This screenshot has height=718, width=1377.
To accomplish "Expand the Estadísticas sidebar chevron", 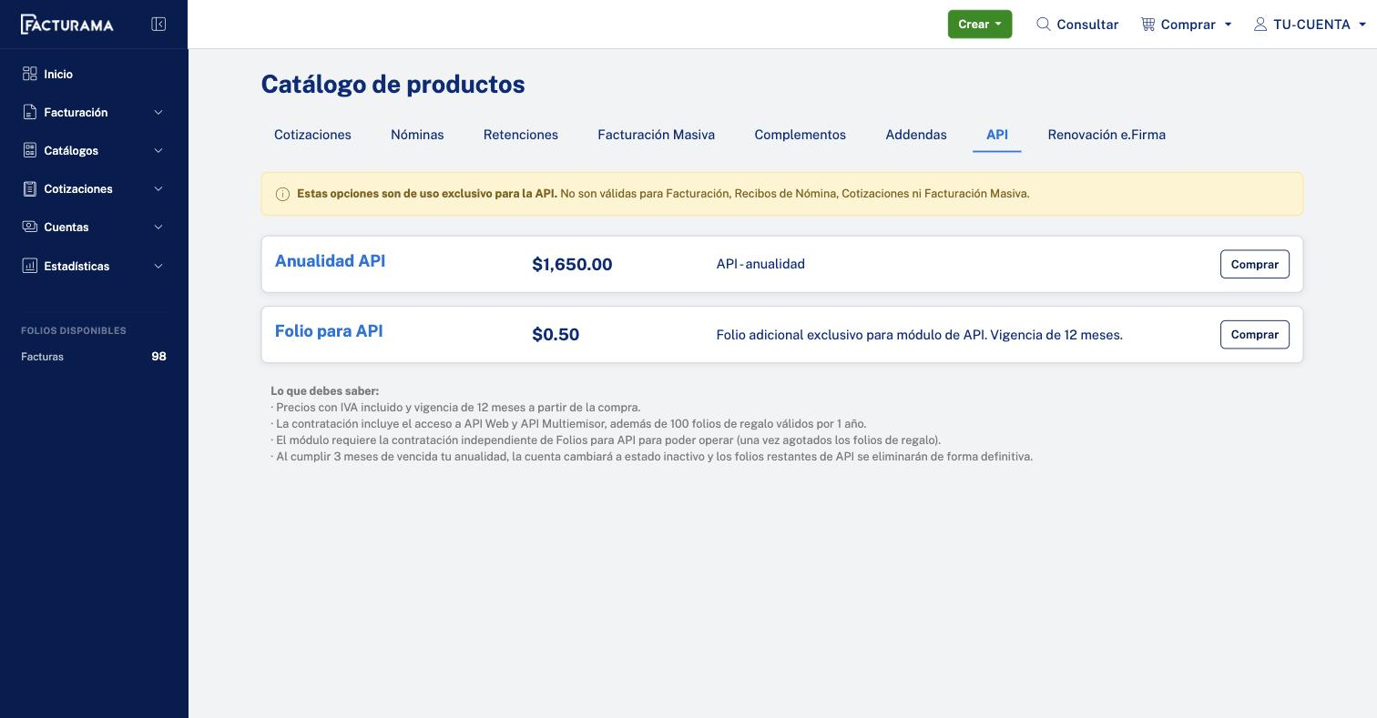I will click(158, 267).
